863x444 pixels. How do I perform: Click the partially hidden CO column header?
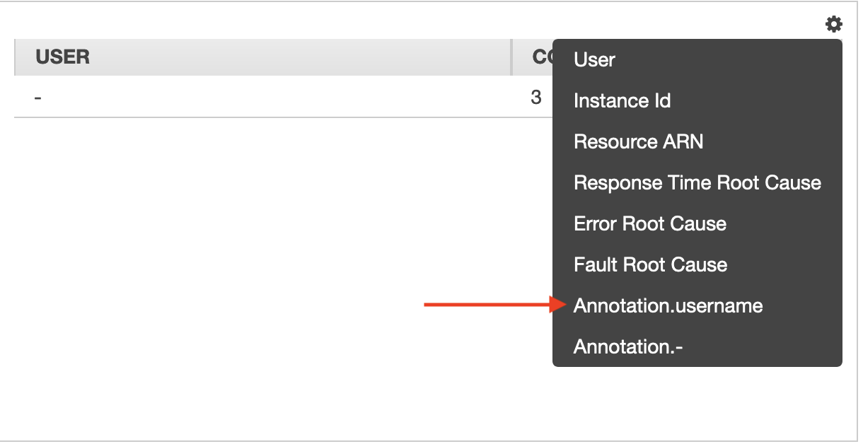coord(542,57)
